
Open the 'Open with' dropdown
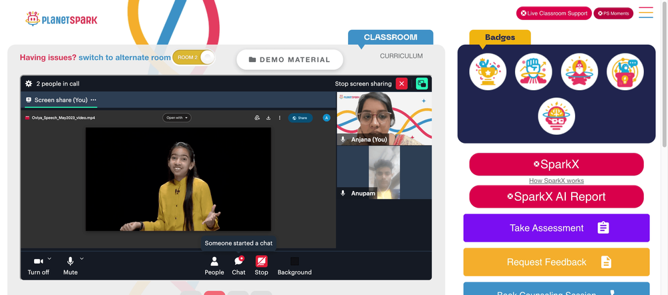[177, 117]
